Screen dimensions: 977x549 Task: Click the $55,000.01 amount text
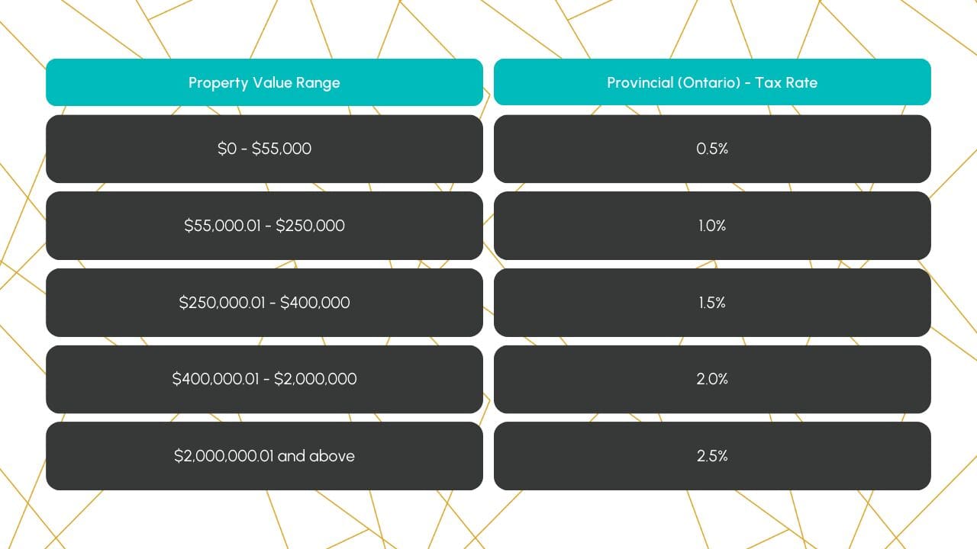(x=222, y=226)
